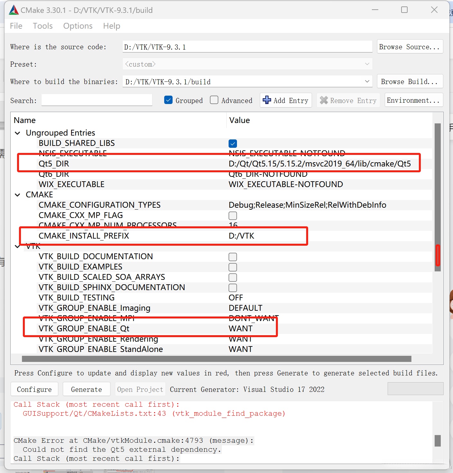Click the DEFAULT value for Imaging
453x473 pixels.
point(245,308)
